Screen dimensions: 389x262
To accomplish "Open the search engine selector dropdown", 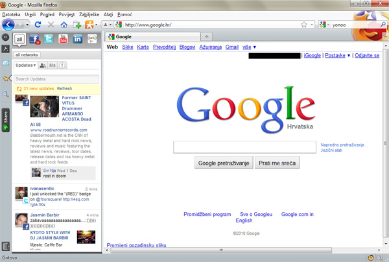I will coord(325,25).
